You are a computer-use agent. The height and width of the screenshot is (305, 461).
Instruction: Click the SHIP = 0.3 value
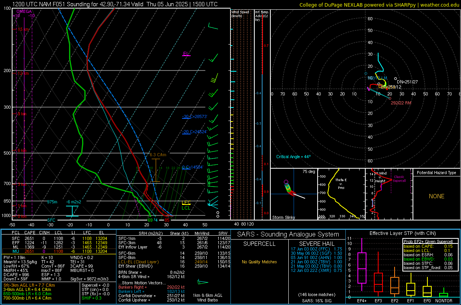tap(91, 298)
